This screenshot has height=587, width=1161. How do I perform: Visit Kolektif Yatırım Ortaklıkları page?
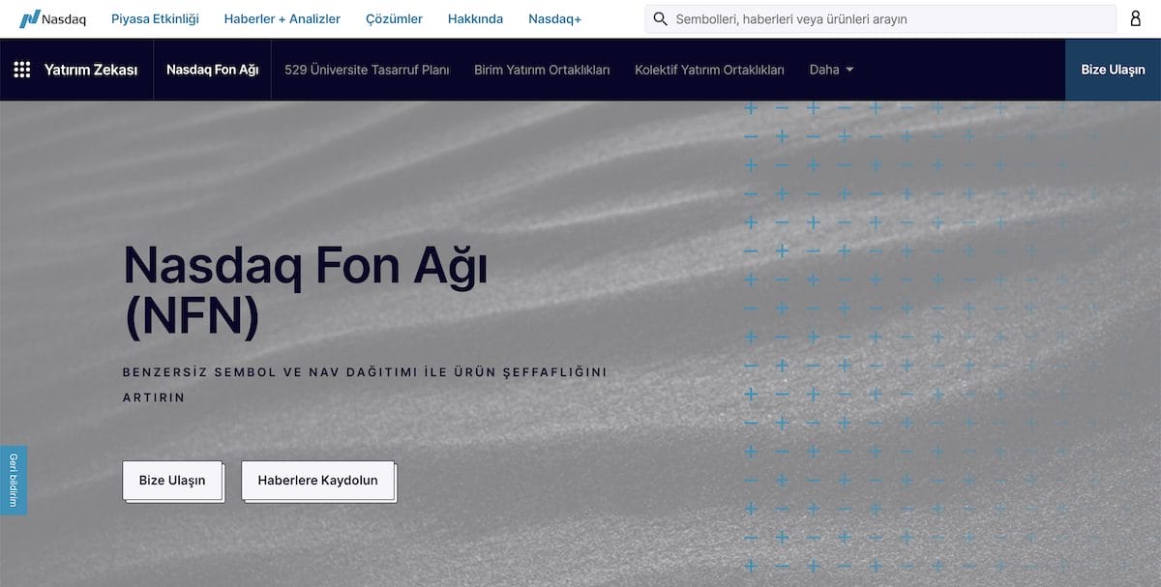pyautogui.click(x=710, y=69)
